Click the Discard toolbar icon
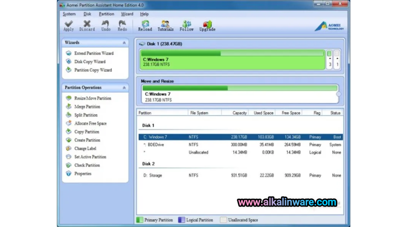Image resolution: width=403 pixels, height=227 pixels. pyautogui.click(x=87, y=24)
